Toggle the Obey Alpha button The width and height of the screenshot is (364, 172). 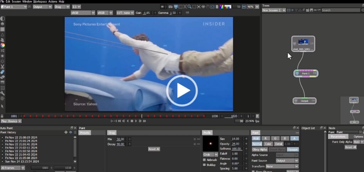point(259,150)
